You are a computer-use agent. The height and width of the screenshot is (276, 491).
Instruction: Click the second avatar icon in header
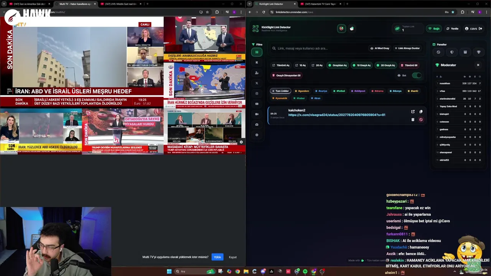click(352, 28)
